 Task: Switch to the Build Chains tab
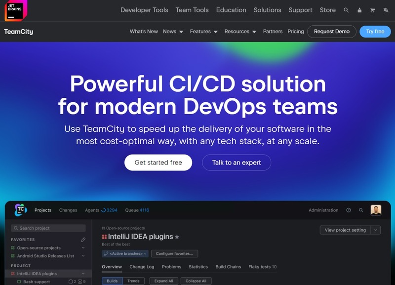[x=228, y=267]
